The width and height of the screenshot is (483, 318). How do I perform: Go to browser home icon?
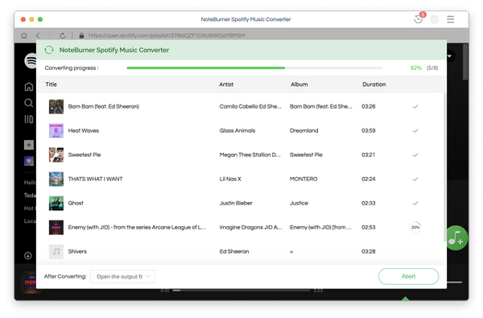coord(23,35)
